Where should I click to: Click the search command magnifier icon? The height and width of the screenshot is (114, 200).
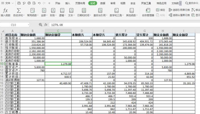coord(187,3)
